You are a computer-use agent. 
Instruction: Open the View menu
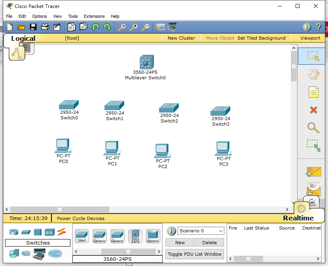click(57, 16)
